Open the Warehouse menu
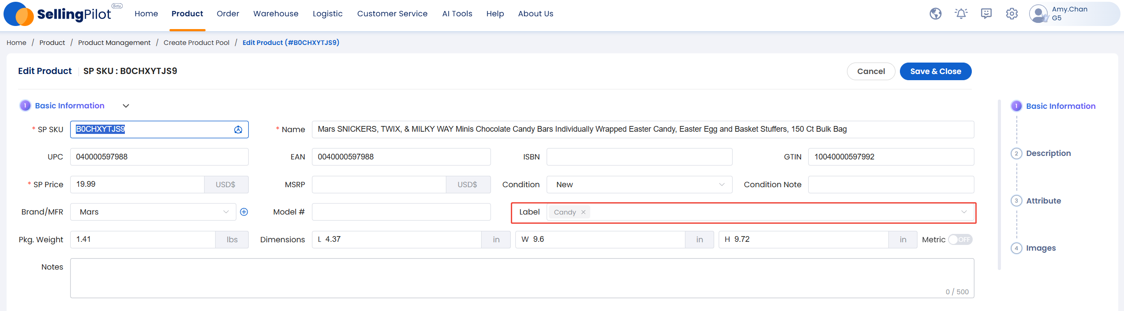This screenshot has height=311, width=1124. pyautogui.click(x=276, y=14)
